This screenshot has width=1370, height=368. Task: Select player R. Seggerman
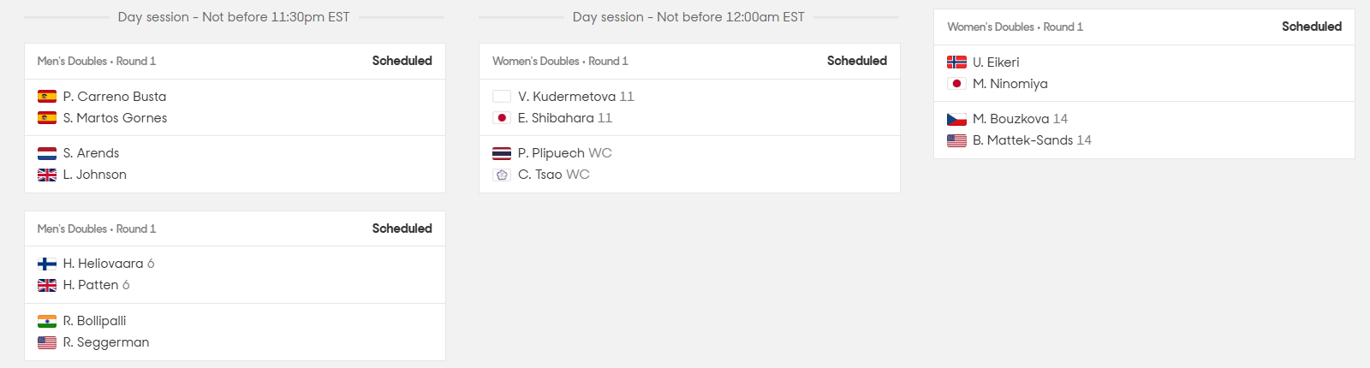(x=106, y=342)
